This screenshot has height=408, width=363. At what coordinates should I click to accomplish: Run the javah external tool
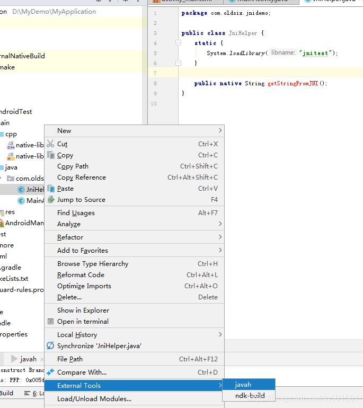pos(249,385)
